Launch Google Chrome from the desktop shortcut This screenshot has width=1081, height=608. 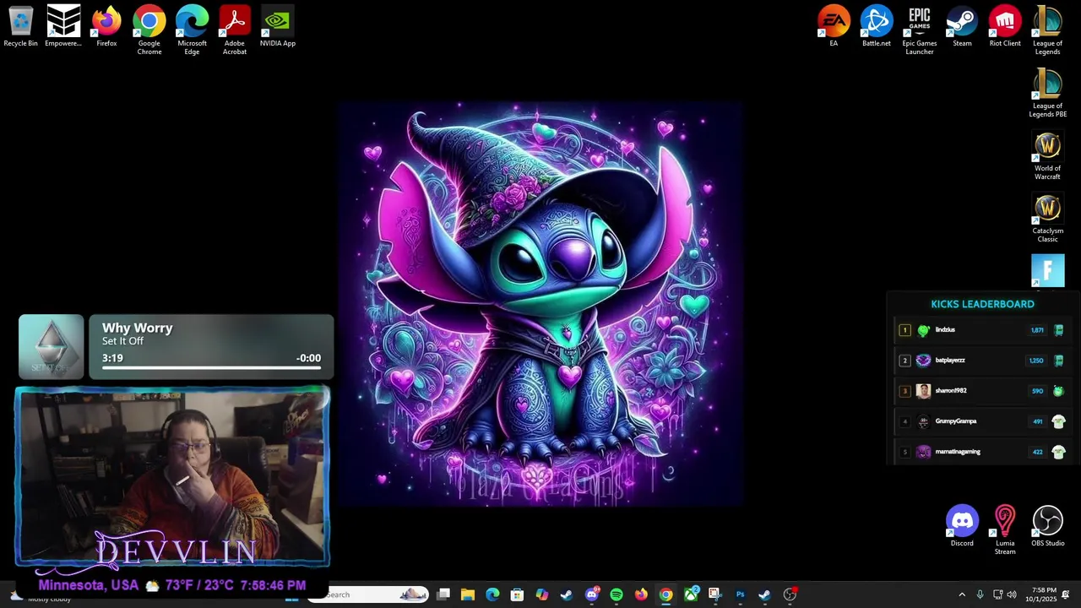coord(149,30)
